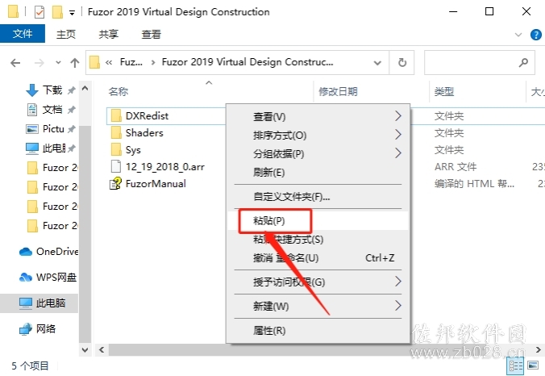Open the 文件 ribbon tab

point(23,34)
